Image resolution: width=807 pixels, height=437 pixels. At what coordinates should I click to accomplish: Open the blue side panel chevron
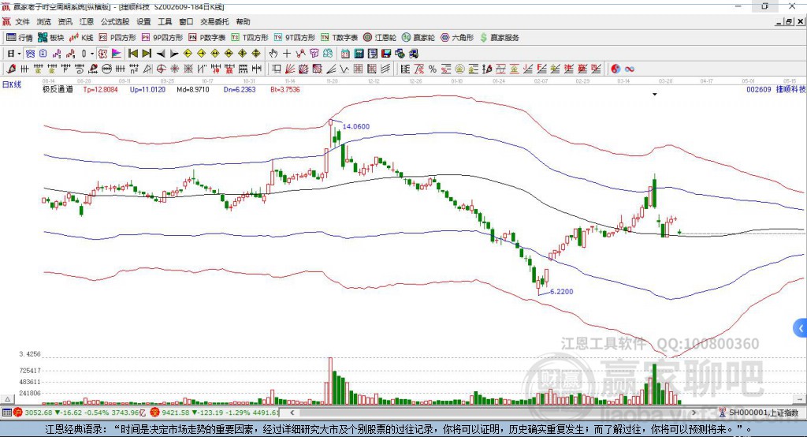click(801, 328)
